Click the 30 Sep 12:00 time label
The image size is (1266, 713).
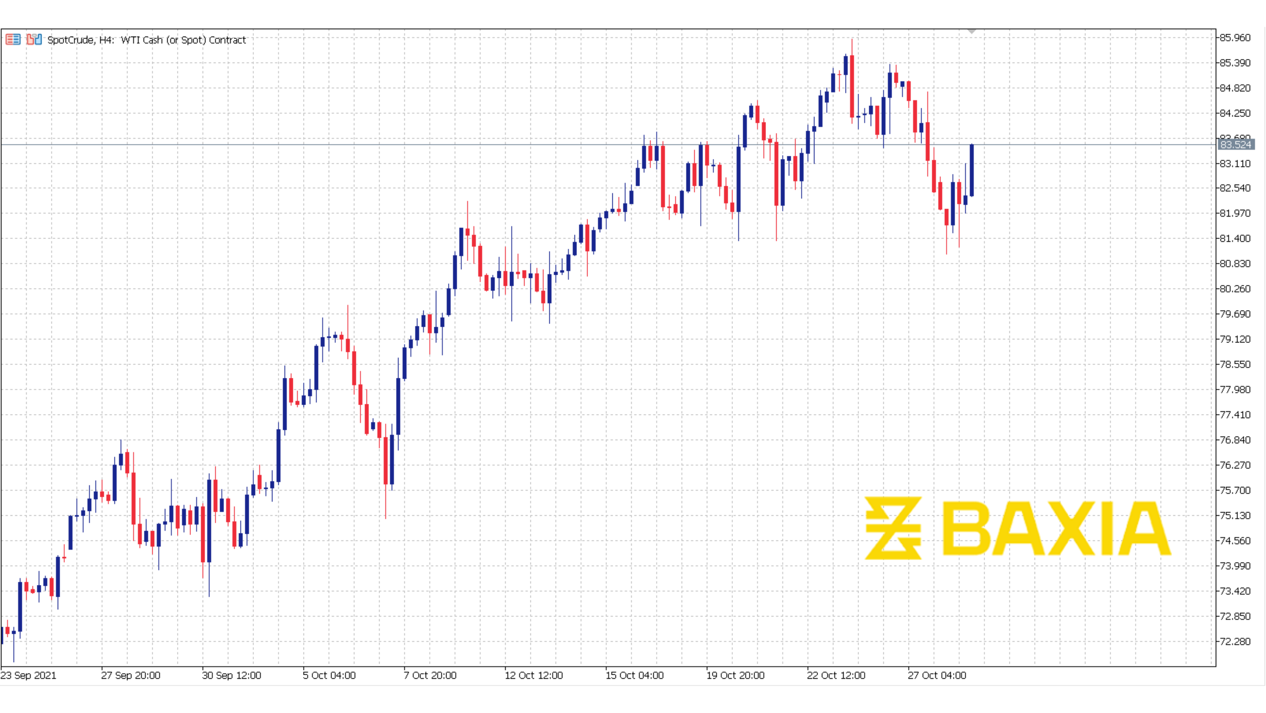click(232, 676)
